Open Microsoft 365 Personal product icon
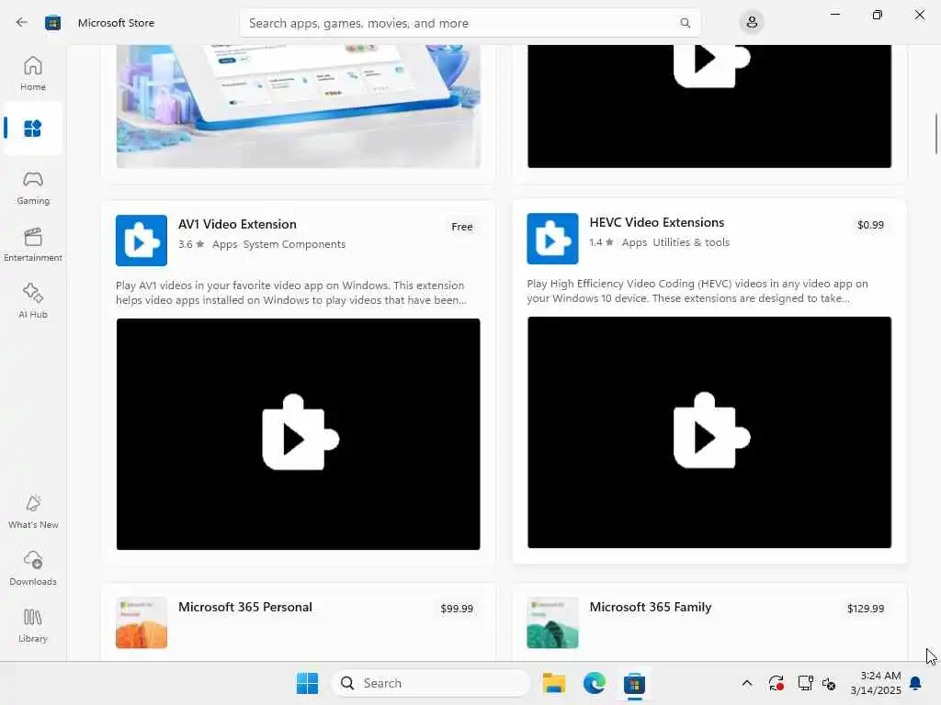This screenshot has width=941, height=705. pos(142,622)
